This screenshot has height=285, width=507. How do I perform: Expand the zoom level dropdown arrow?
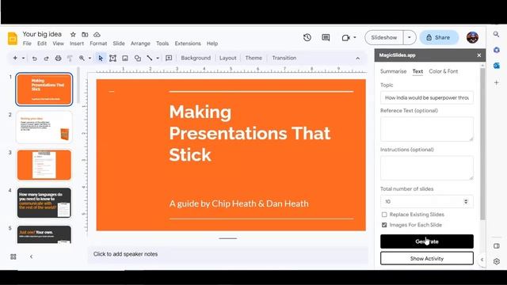pos(90,58)
